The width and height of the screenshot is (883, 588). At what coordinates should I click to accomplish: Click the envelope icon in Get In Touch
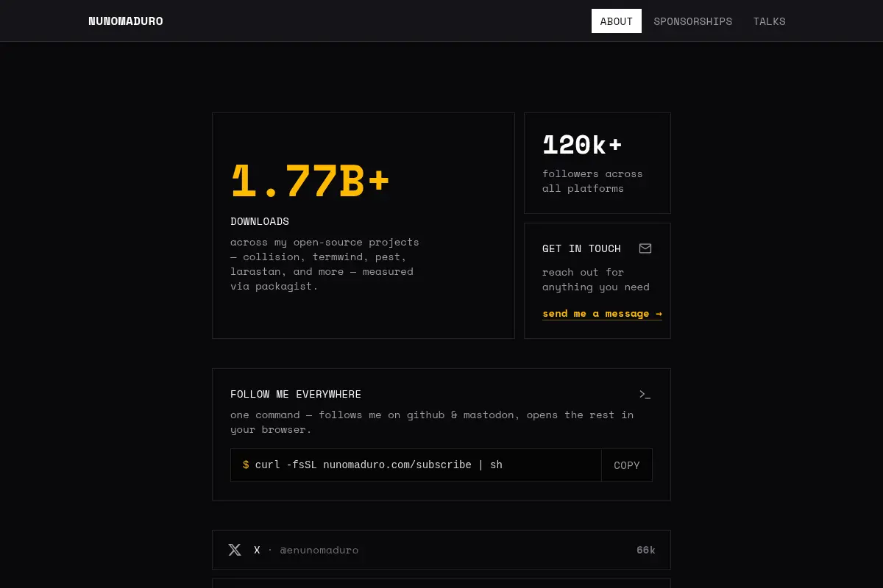coord(645,248)
